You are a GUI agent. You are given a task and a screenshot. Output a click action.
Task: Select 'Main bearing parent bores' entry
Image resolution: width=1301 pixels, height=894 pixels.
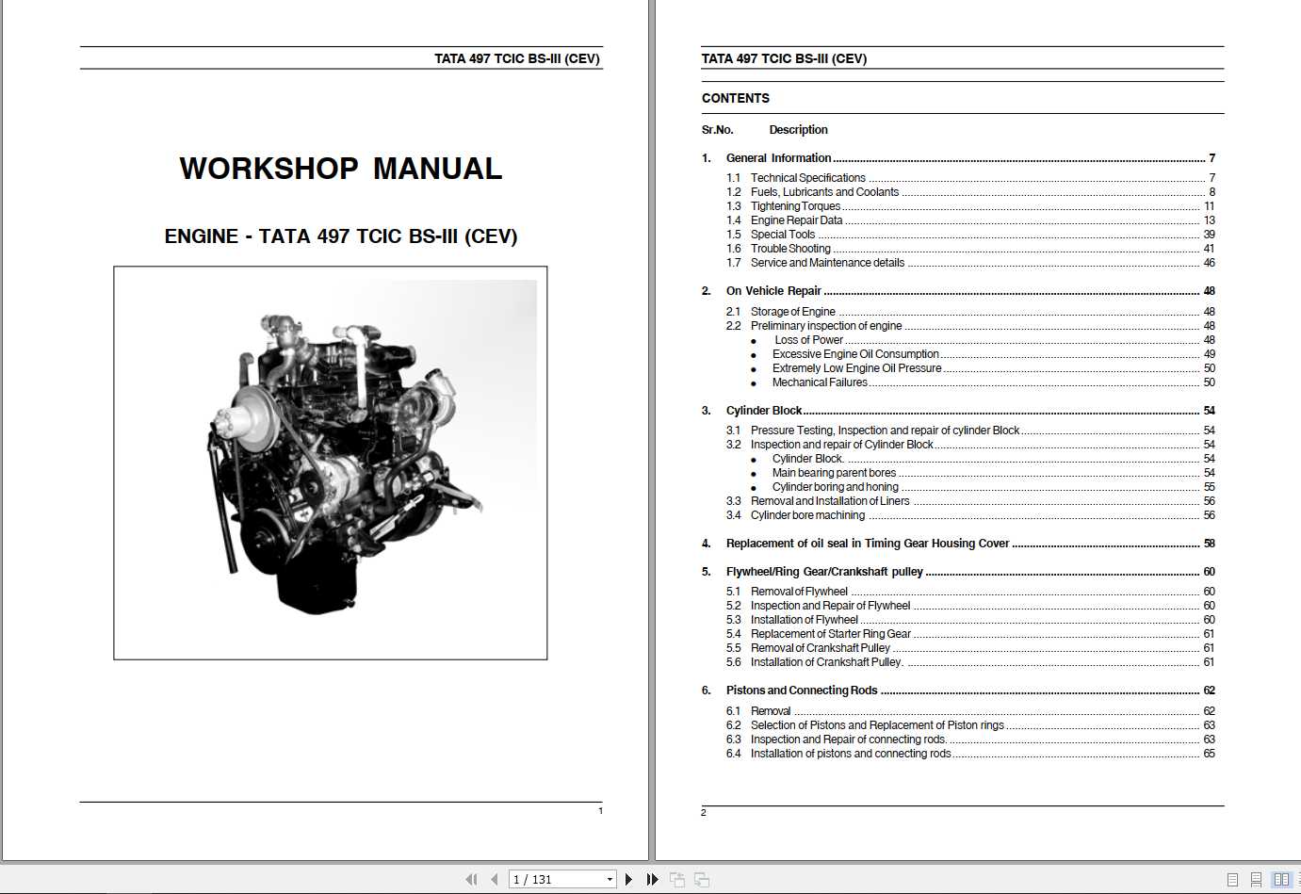point(983,473)
